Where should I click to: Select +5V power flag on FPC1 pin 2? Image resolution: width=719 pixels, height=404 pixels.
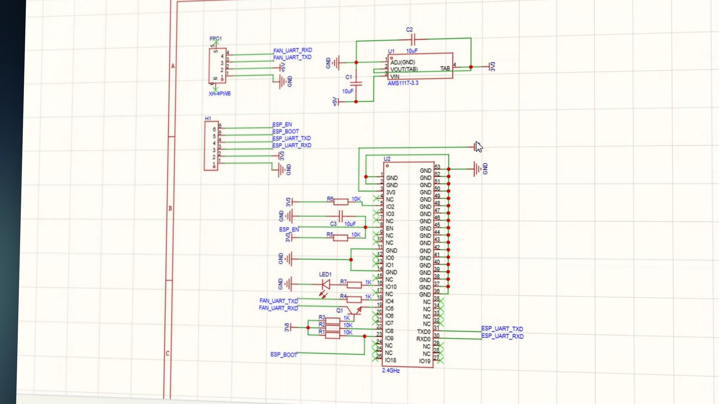coord(282,67)
